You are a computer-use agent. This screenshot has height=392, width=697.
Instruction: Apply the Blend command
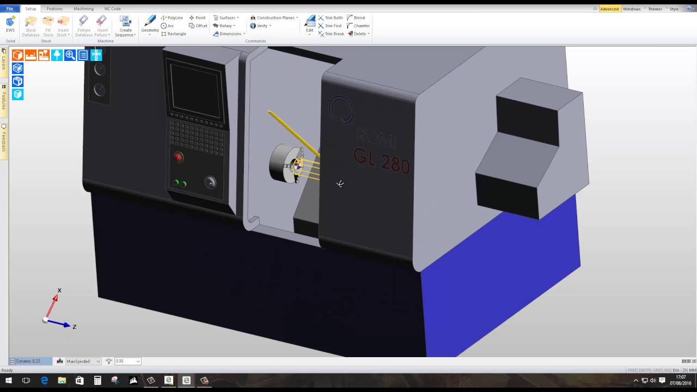pyautogui.click(x=356, y=18)
